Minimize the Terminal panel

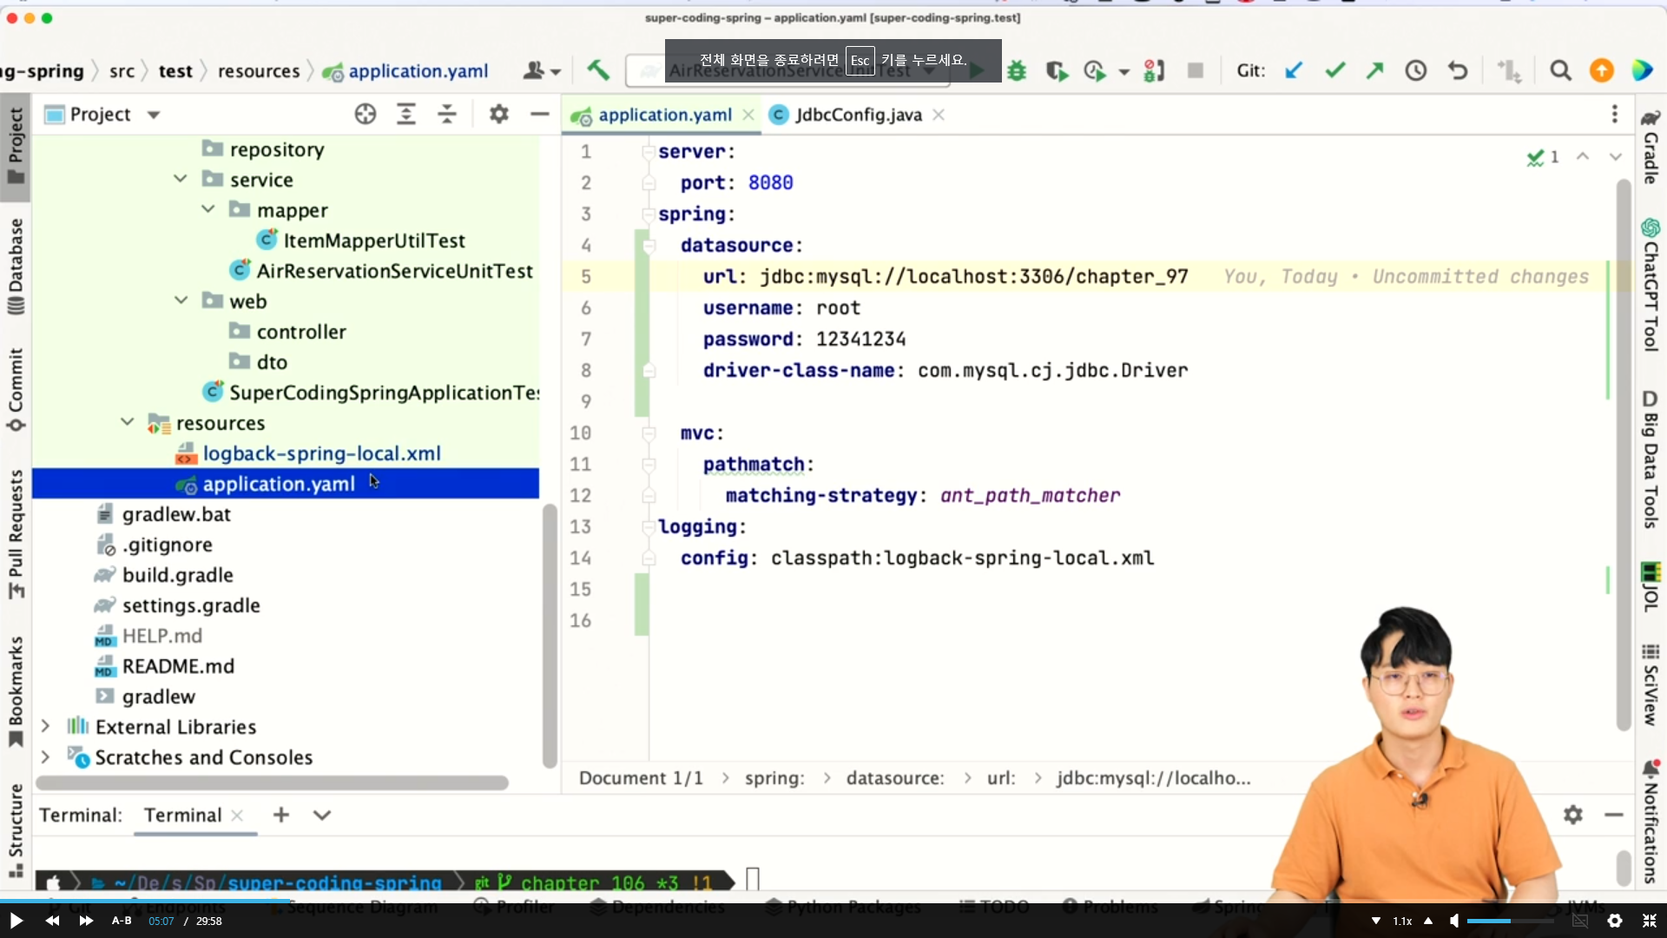coord(1614,815)
